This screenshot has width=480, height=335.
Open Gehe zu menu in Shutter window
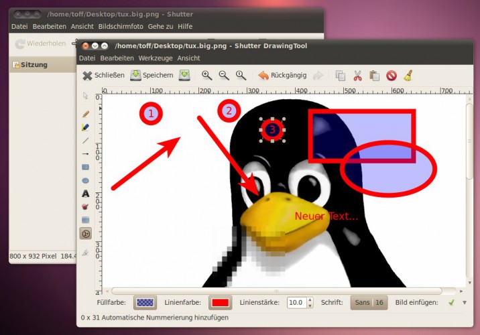click(x=160, y=27)
